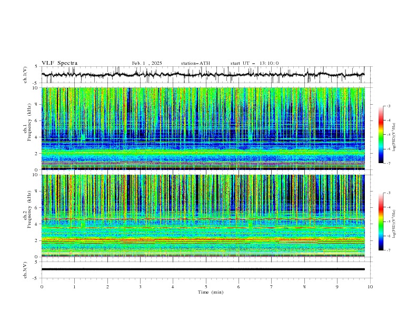Click the ch.3 flat voltage trace
Image resolution: width=417 pixels, height=322 pixels.
tap(203, 269)
